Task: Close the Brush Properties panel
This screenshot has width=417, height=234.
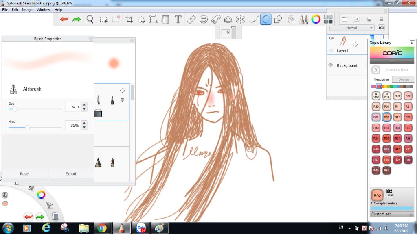Action: pyautogui.click(x=91, y=39)
